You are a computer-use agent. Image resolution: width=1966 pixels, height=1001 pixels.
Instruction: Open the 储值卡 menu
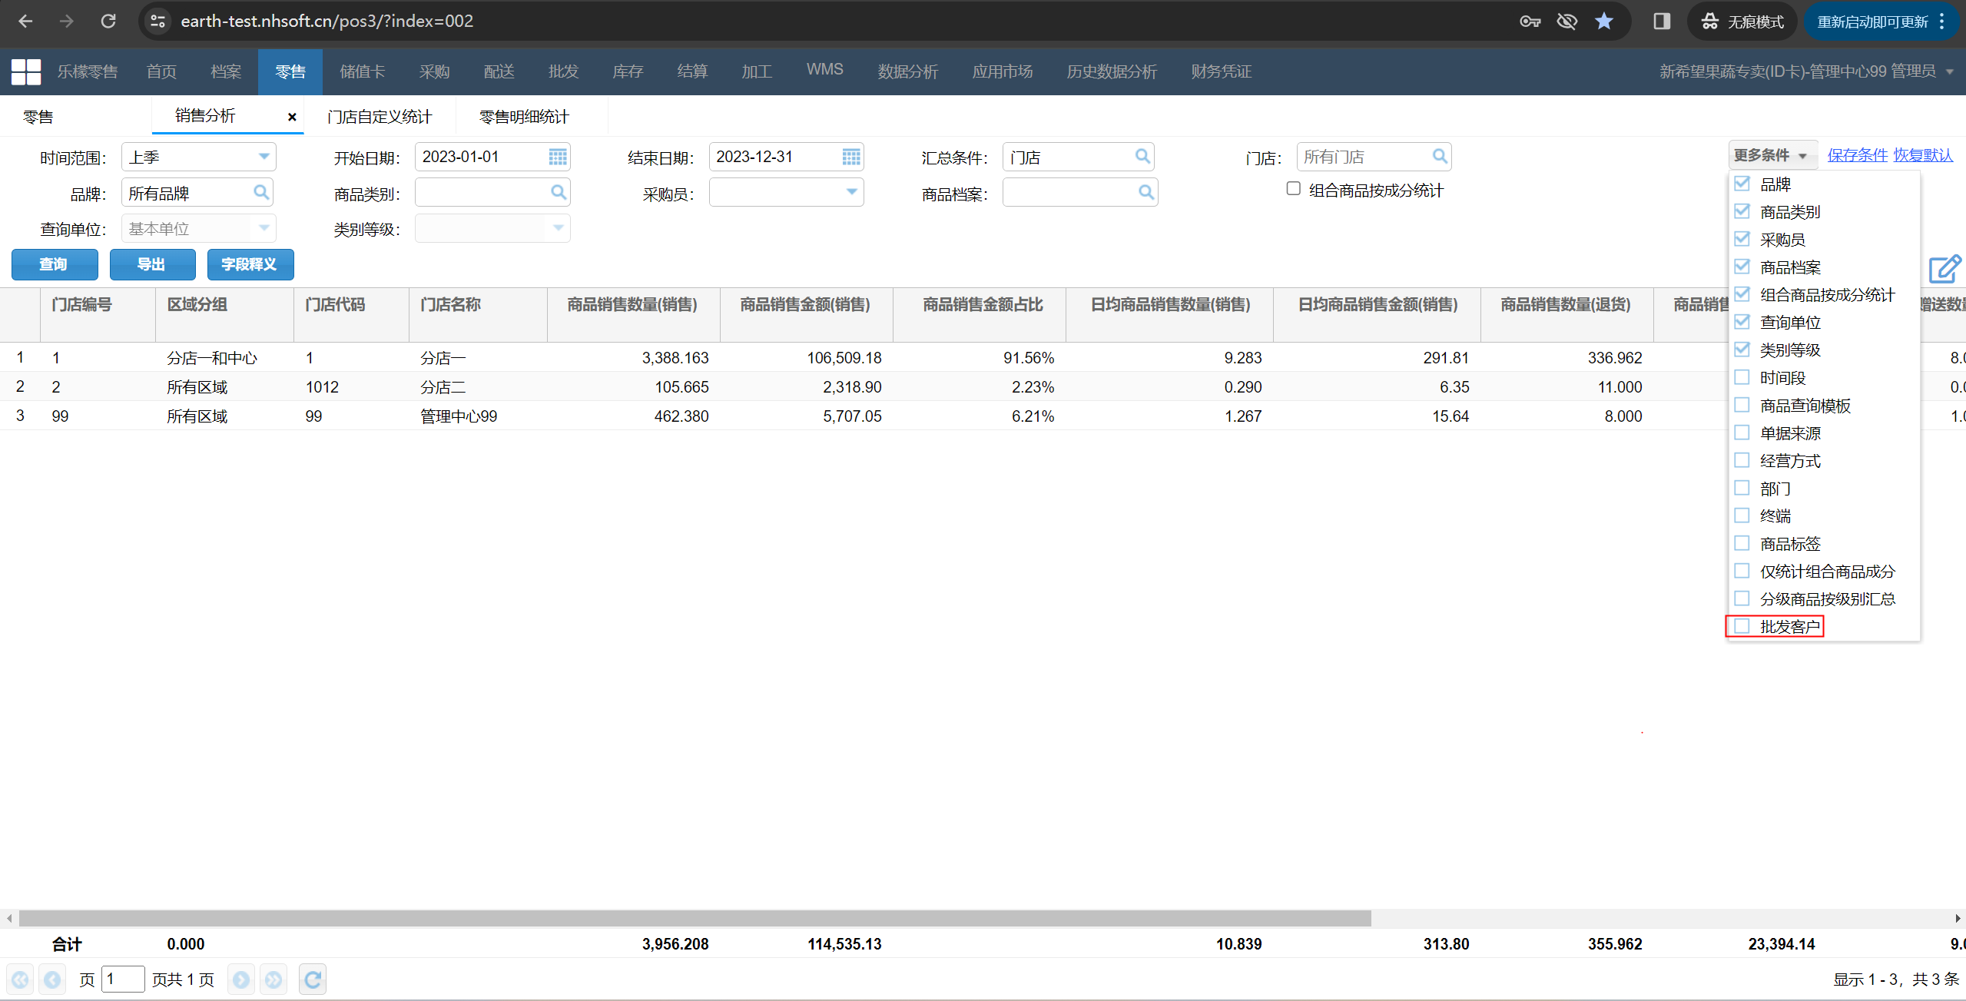click(x=363, y=71)
